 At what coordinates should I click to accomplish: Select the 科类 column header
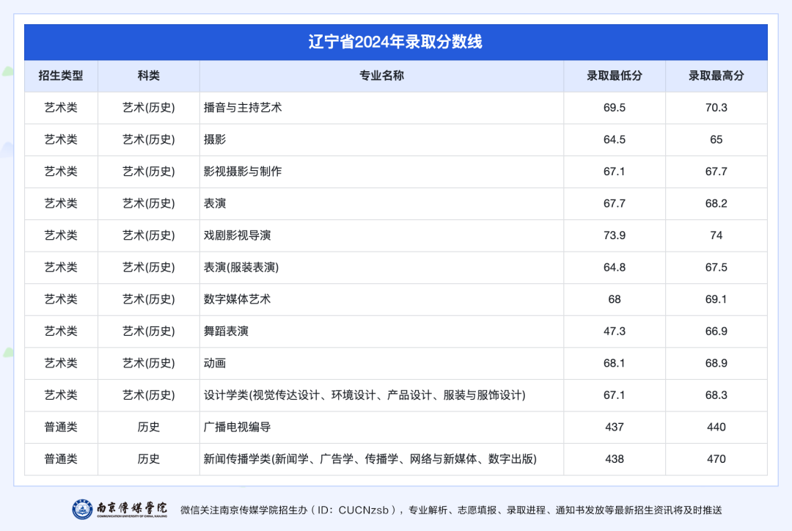148,76
